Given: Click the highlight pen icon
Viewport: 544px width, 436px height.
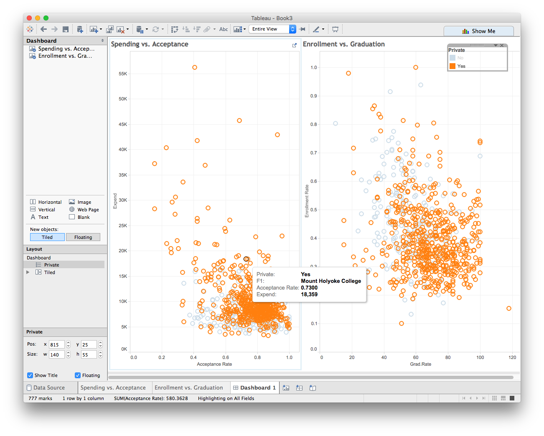Looking at the screenshot, I should tap(316, 29).
